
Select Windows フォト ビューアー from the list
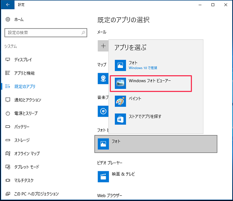tap(151, 83)
